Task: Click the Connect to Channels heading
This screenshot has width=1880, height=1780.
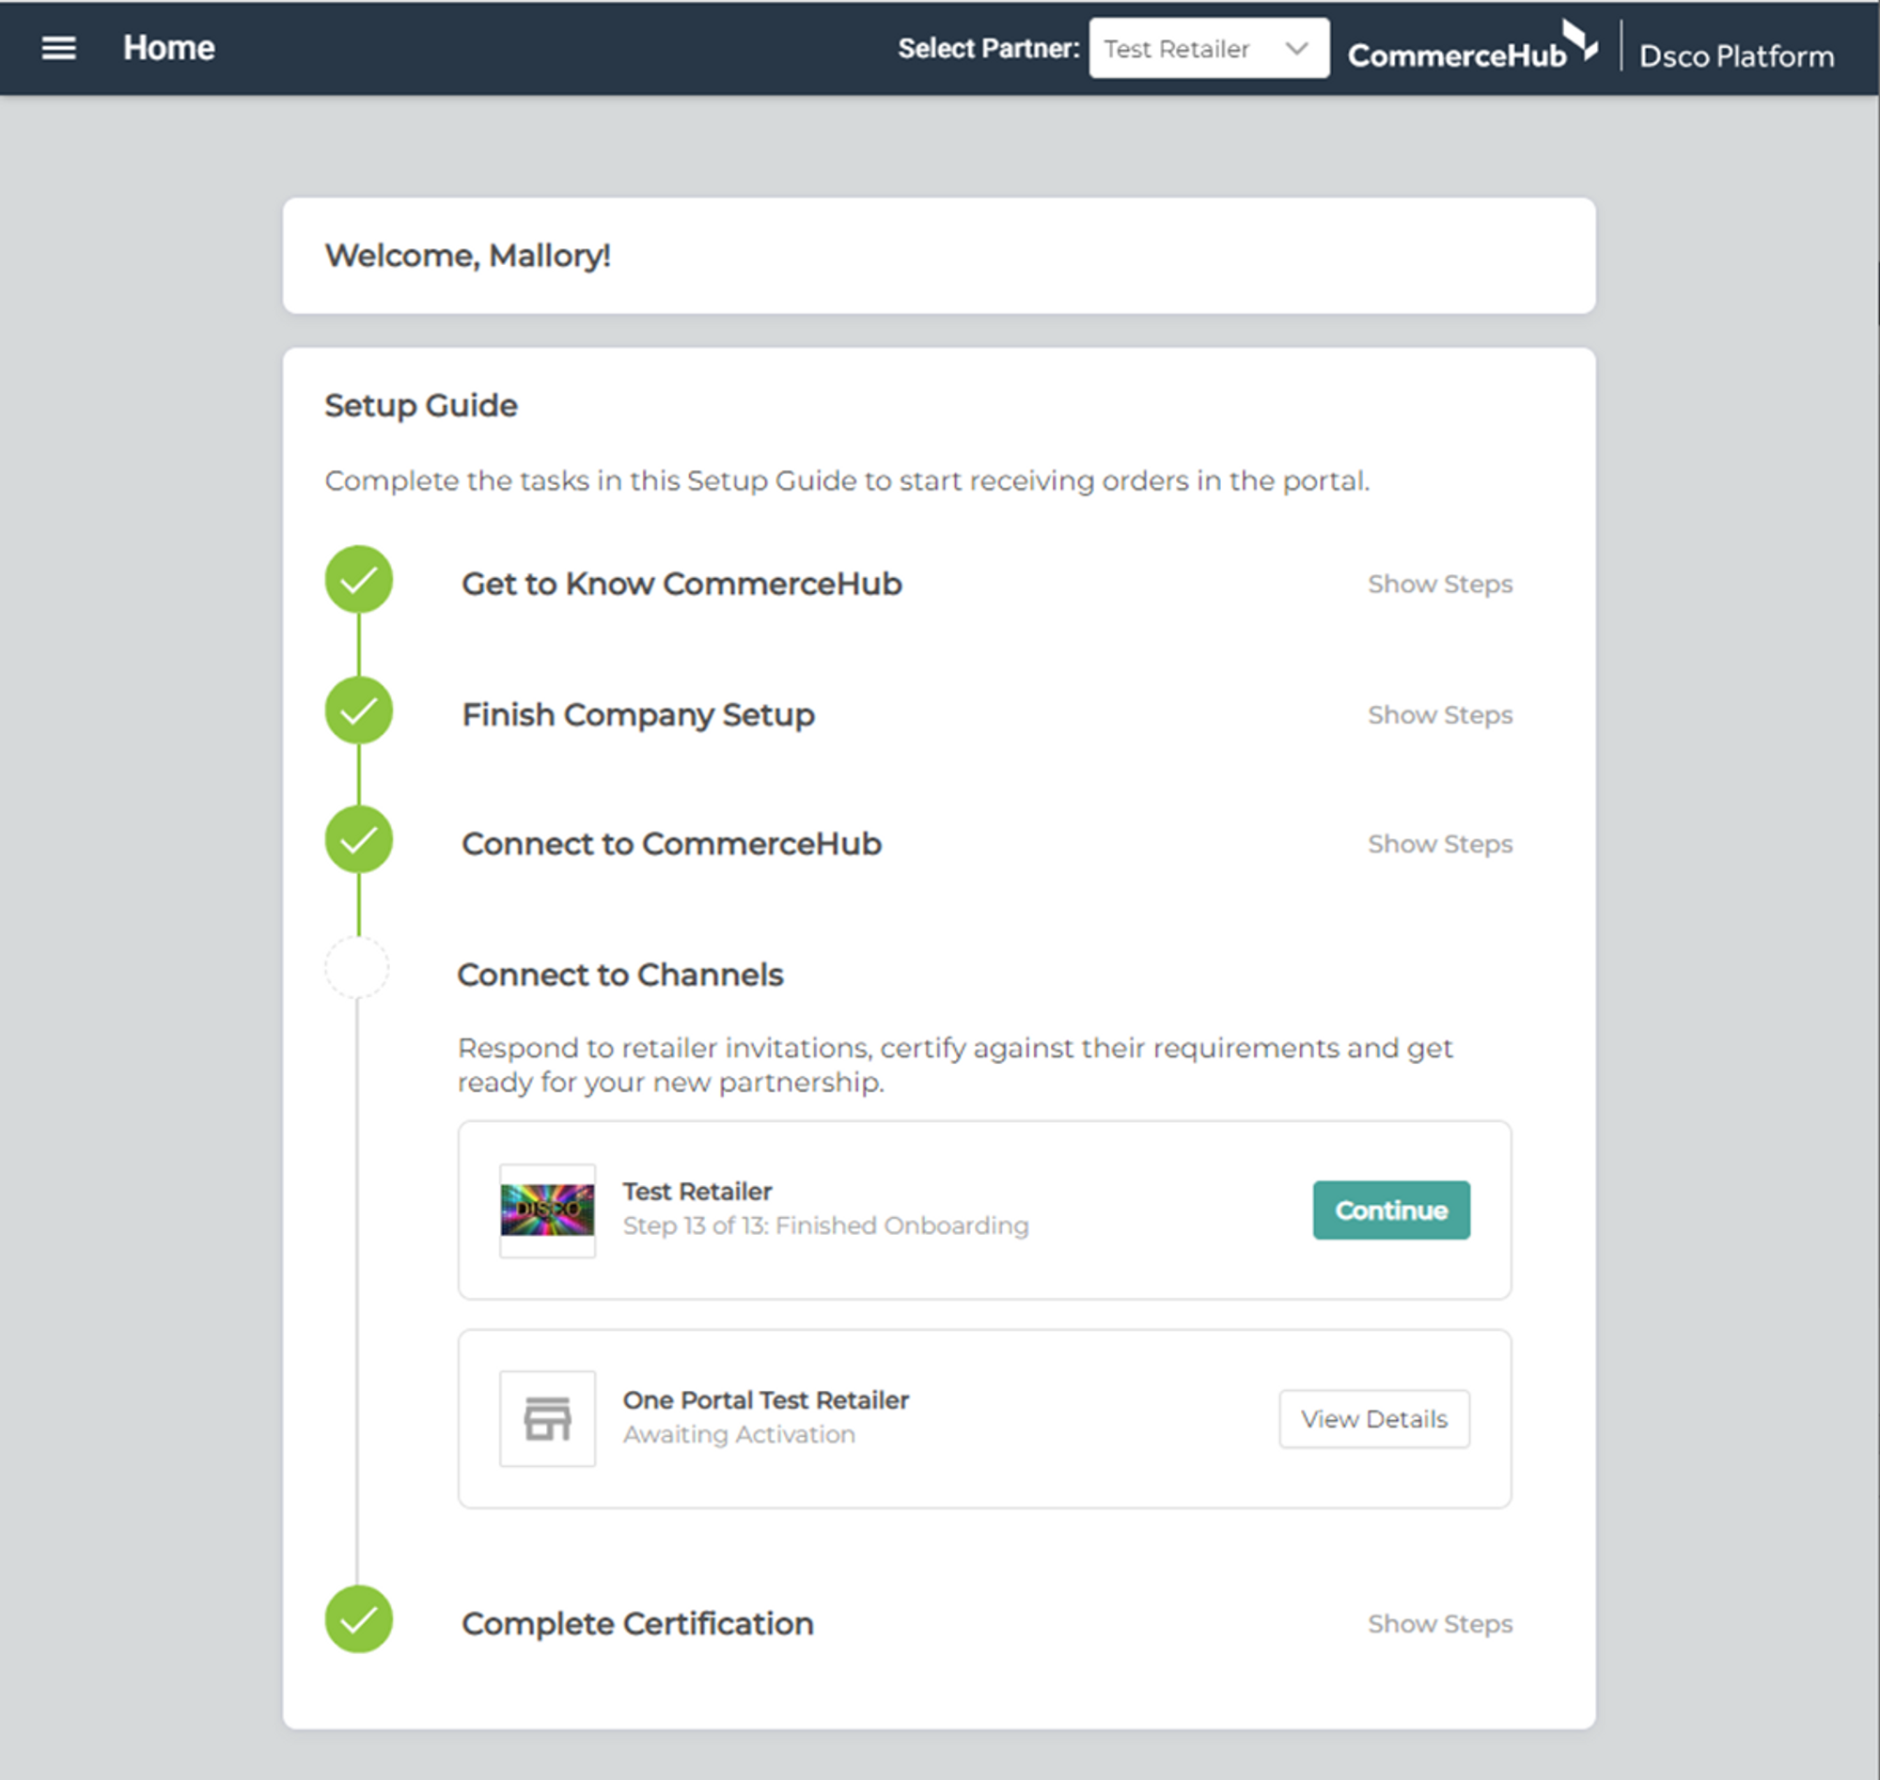Action: (x=620, y=976)
